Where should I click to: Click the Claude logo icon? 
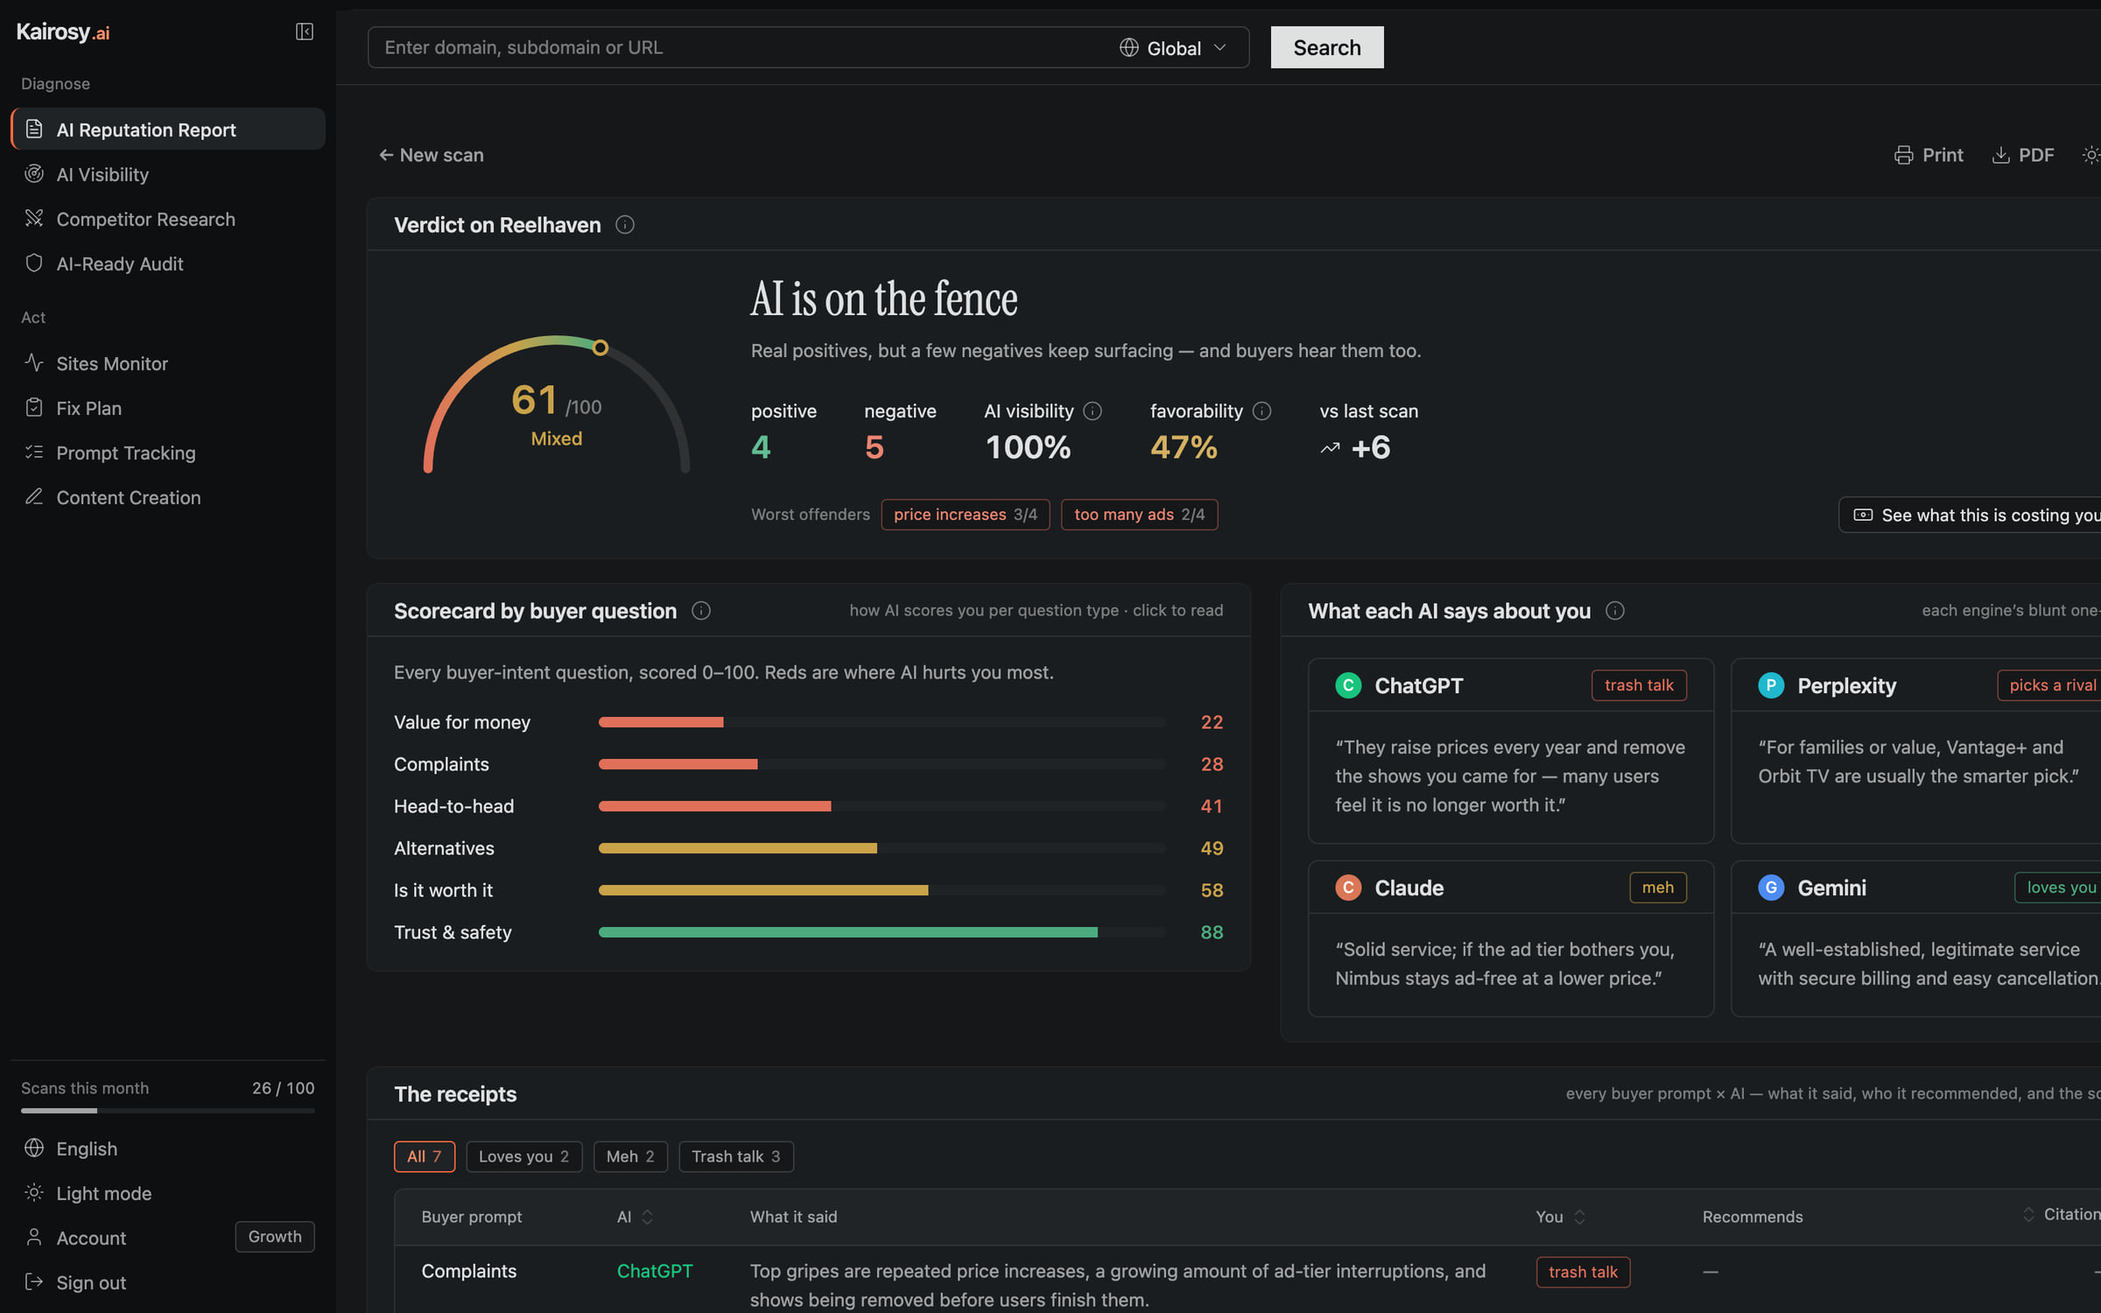coord(1348,888)
